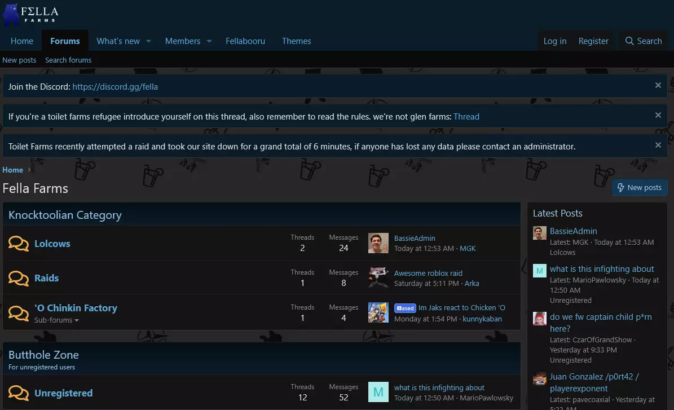Open the Themes tab
This screenshot has width=674, height=410.
pos(296,41)
